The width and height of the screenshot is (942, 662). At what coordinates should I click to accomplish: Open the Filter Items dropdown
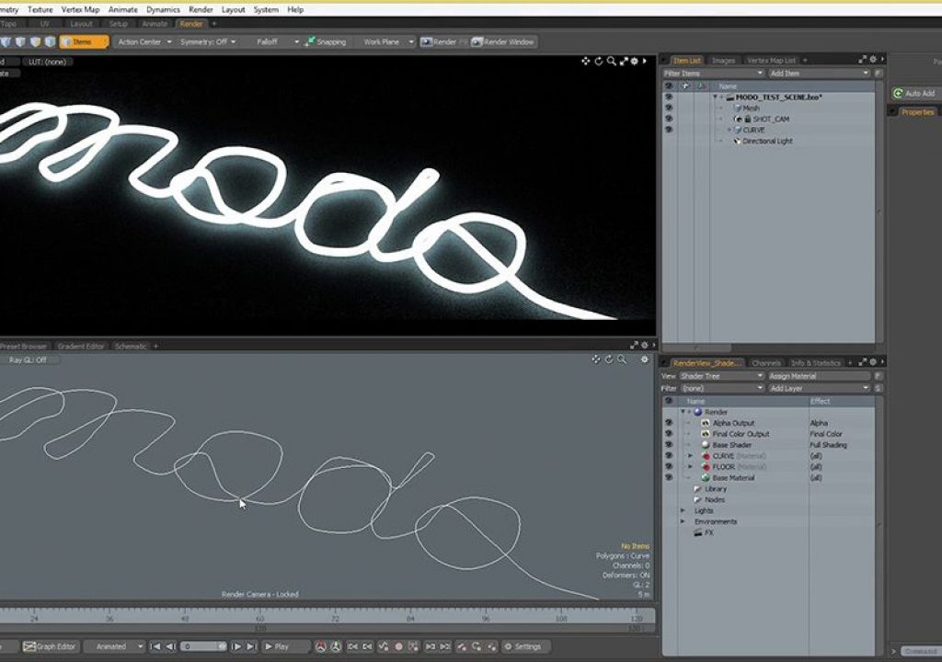[x=713, y=74]
